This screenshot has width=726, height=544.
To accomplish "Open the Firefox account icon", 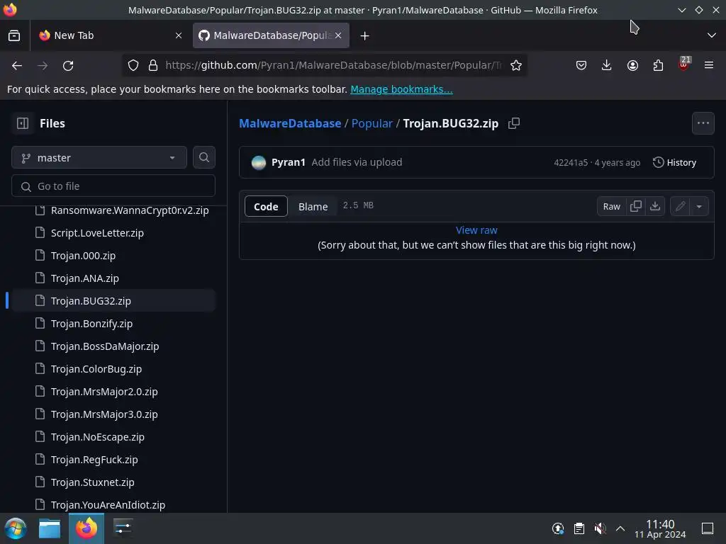I will coord(632,65).
